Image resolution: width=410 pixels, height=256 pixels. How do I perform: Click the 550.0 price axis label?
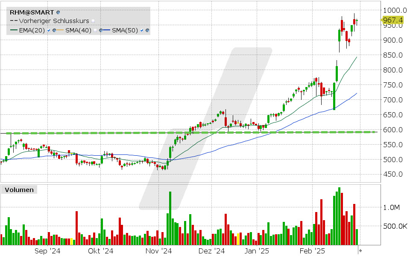[393, 144]
